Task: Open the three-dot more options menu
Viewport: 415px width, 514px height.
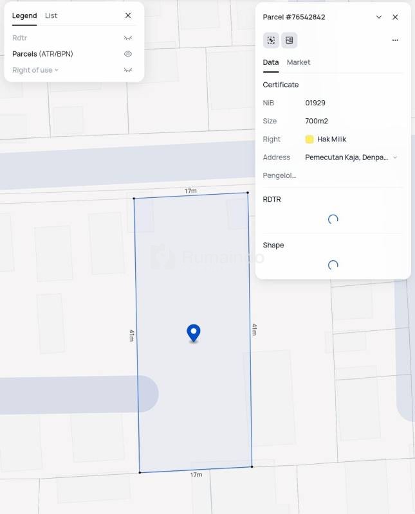Action: pos(395,40)
